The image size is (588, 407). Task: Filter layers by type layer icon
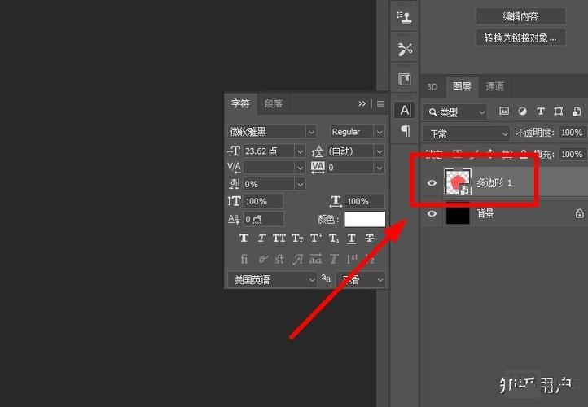[x=541, y=111]
